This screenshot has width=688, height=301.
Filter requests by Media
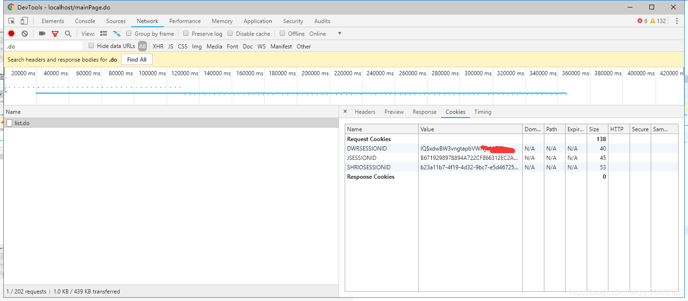(214, 47)
